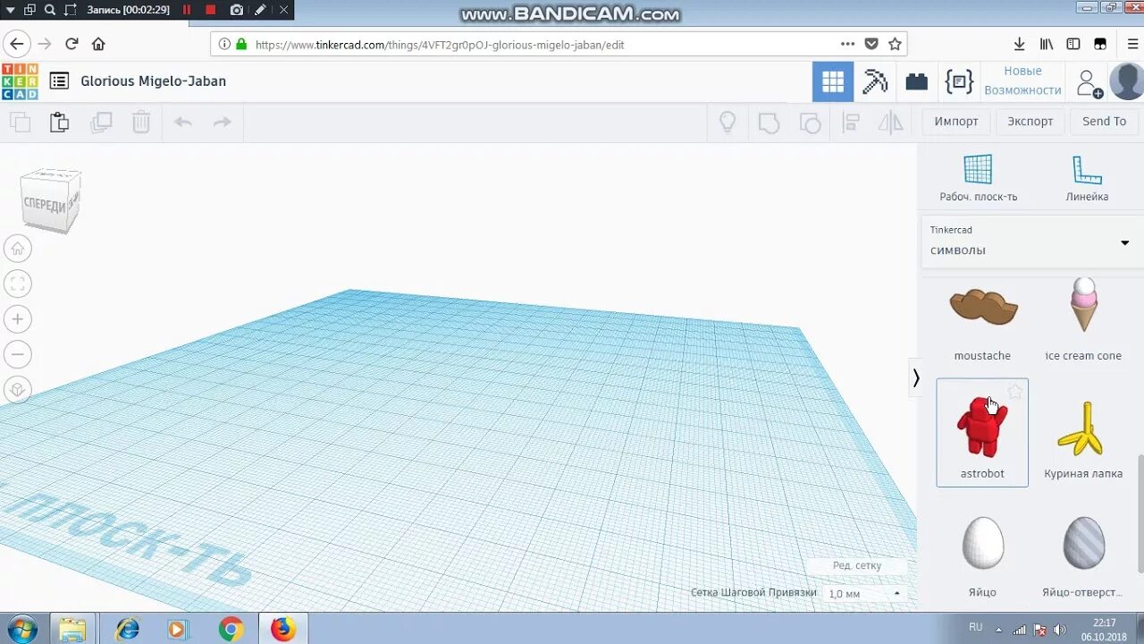Viewport: 1144px width, 644px height.
Task: Open Новые Возможности link
Action: 1022,80
